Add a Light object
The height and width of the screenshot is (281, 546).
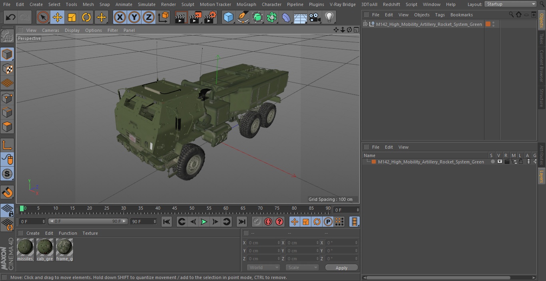coord(329,17)
